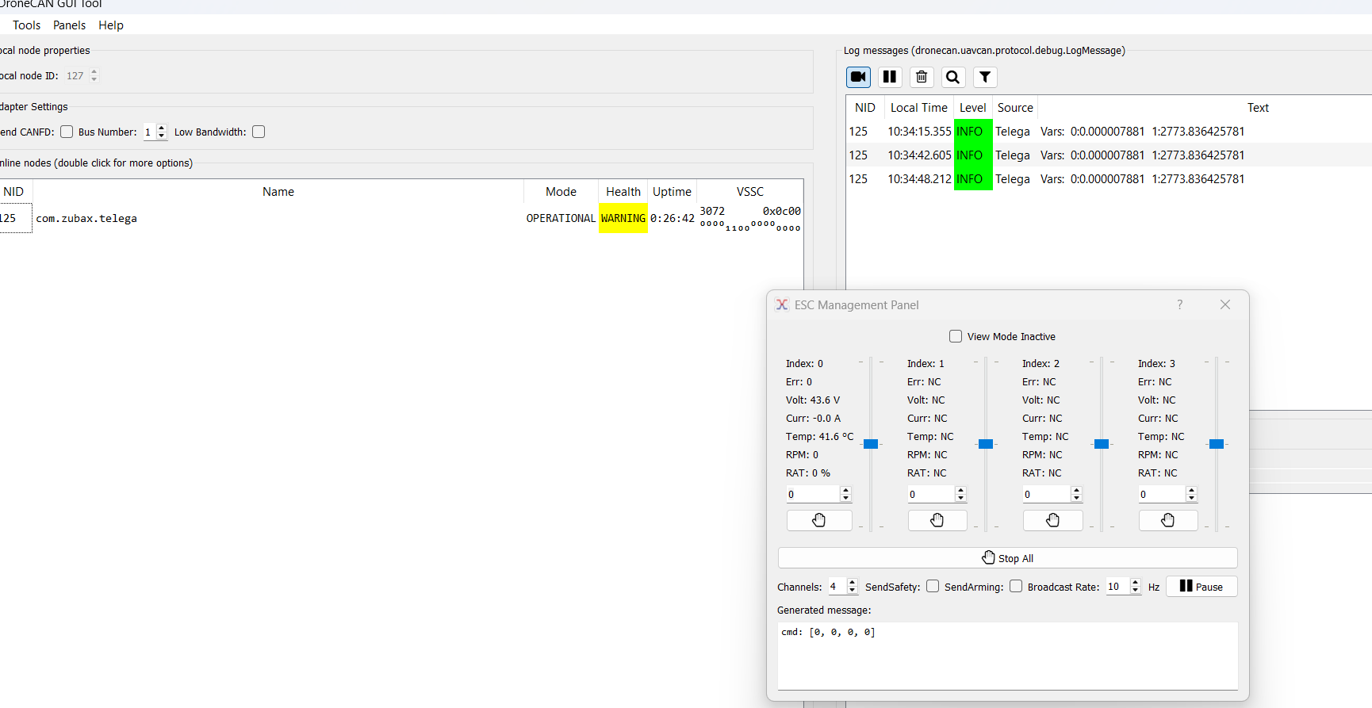Viewport: 1372px width, 708px height.
Task: Increment Bus Number spinner
Action: [x=162, y=128]
